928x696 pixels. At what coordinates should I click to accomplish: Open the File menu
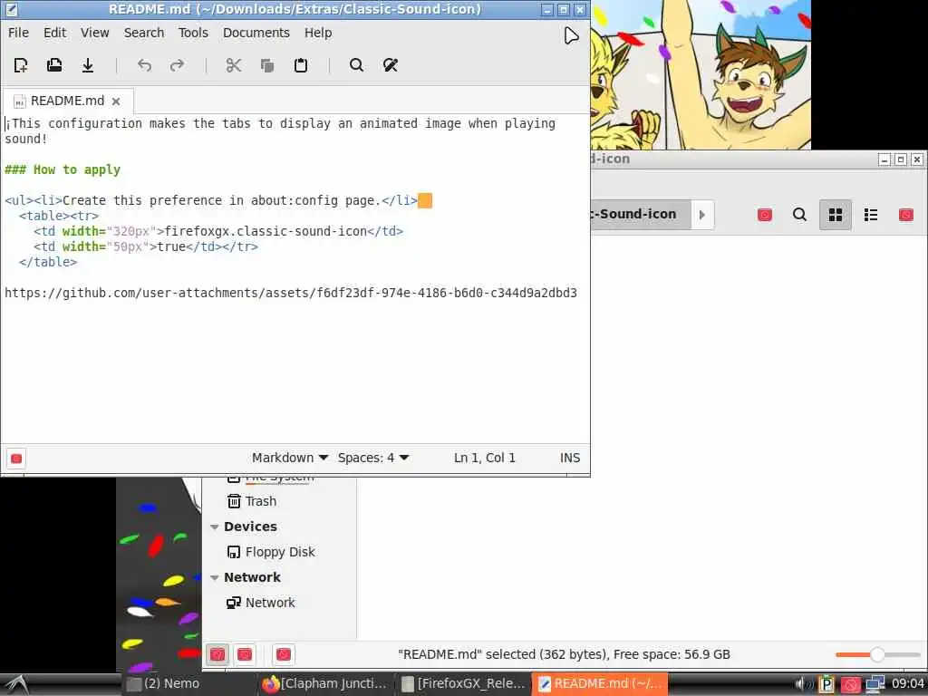pos(18,33)
